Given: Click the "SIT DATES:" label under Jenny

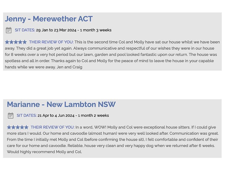Looking at the screenshot, I should pos(25,30).
